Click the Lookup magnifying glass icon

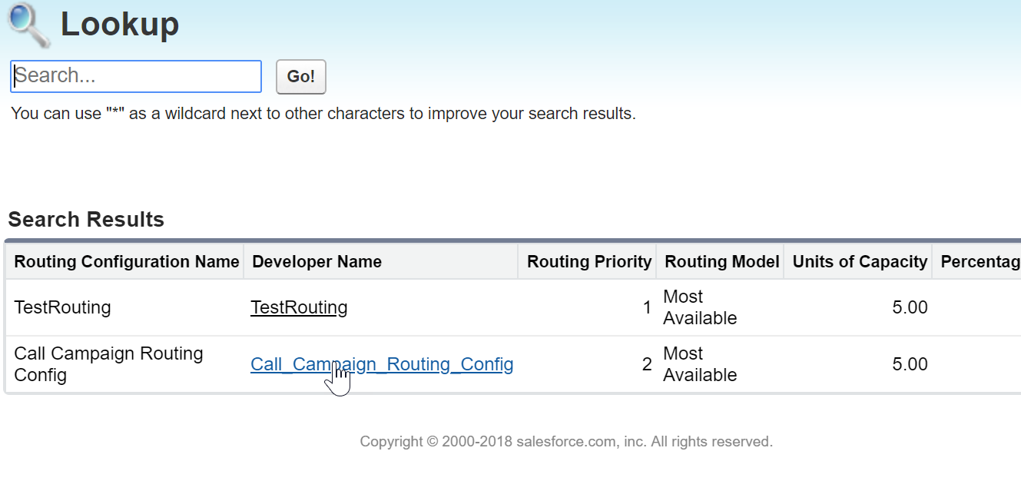(29, 25)
